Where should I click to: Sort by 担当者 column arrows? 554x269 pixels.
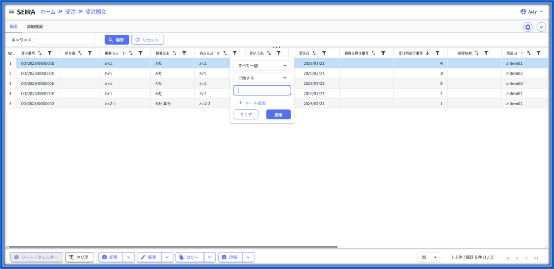point(80,53)
